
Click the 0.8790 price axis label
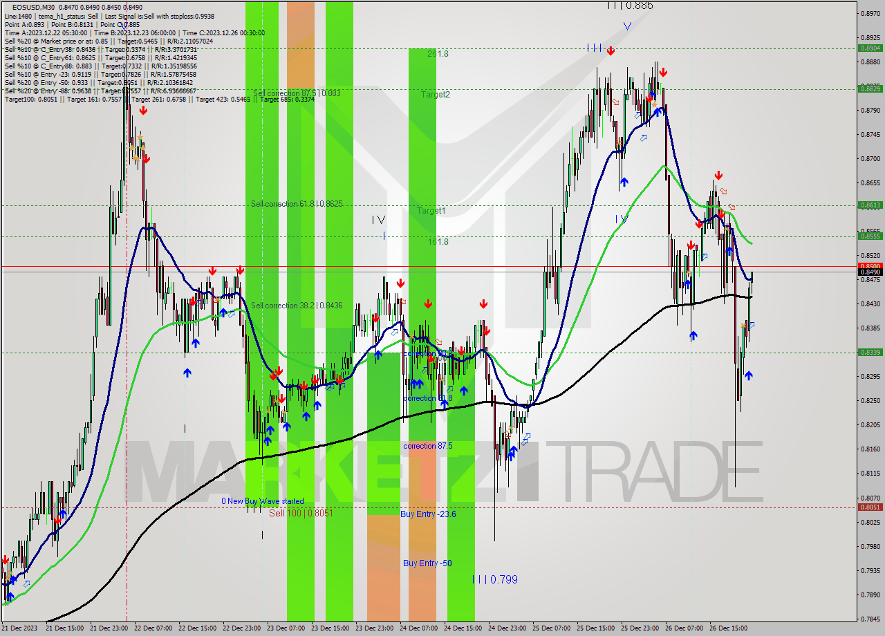coord(869,110)
